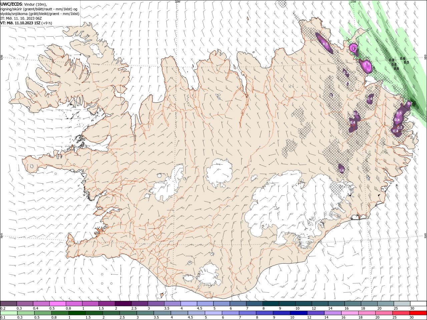Click the 'VT: Mið. 11.10.2023 15Z (+9 h)' line
The width and height of the screenshot is (427, 320).
click(26, 23)
